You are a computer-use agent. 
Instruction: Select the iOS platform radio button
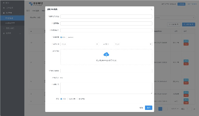coord(61,37)
